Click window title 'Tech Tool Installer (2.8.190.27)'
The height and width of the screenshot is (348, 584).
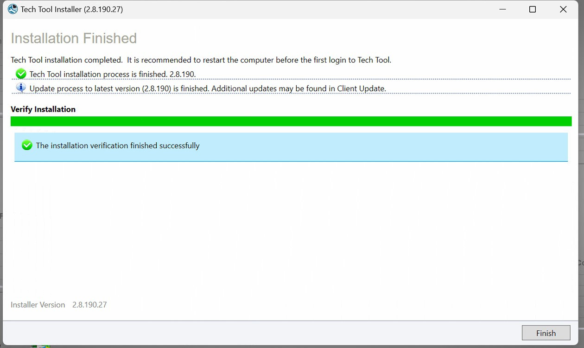(72, 9)
